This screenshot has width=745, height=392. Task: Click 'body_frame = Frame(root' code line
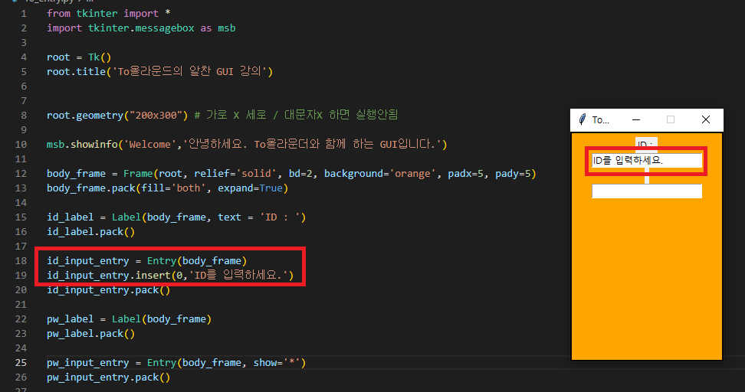click(x=291, y=174)
